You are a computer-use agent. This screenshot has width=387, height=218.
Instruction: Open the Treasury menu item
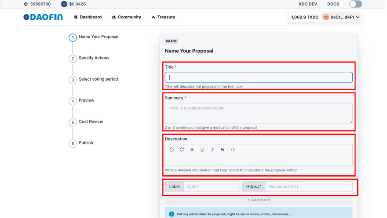[163, 17]
